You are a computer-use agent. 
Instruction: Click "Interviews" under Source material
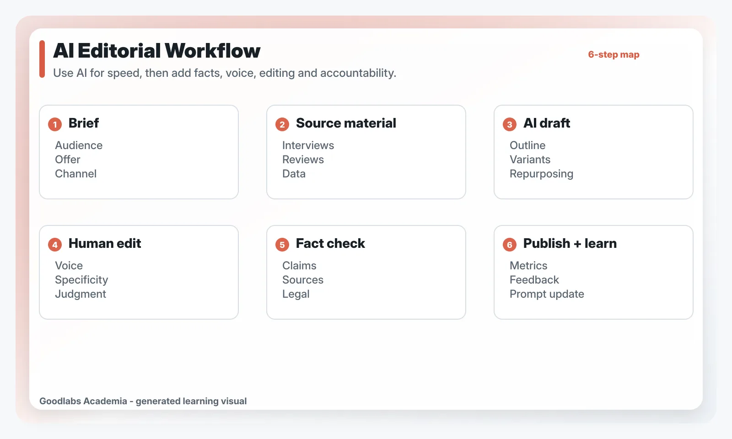(308, 145)
